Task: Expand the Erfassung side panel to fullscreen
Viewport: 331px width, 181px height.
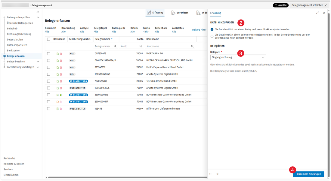Action: (x=317, y=13)
